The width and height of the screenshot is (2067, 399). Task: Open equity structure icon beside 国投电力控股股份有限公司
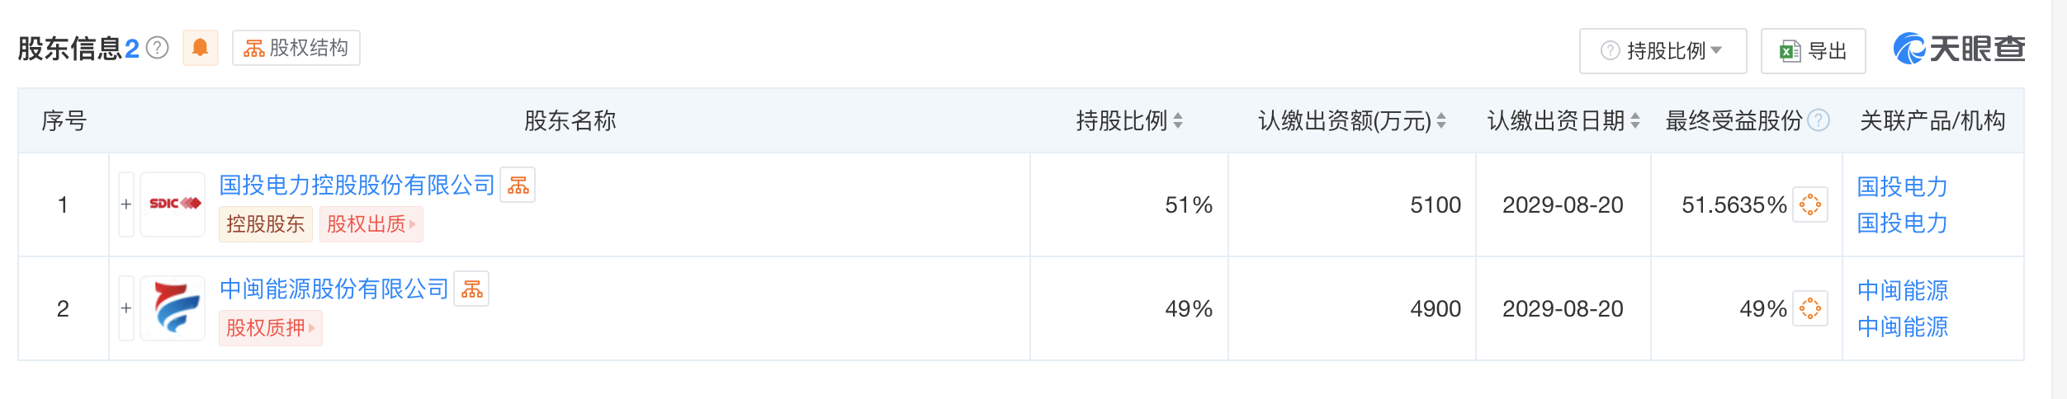click(518, 185)
